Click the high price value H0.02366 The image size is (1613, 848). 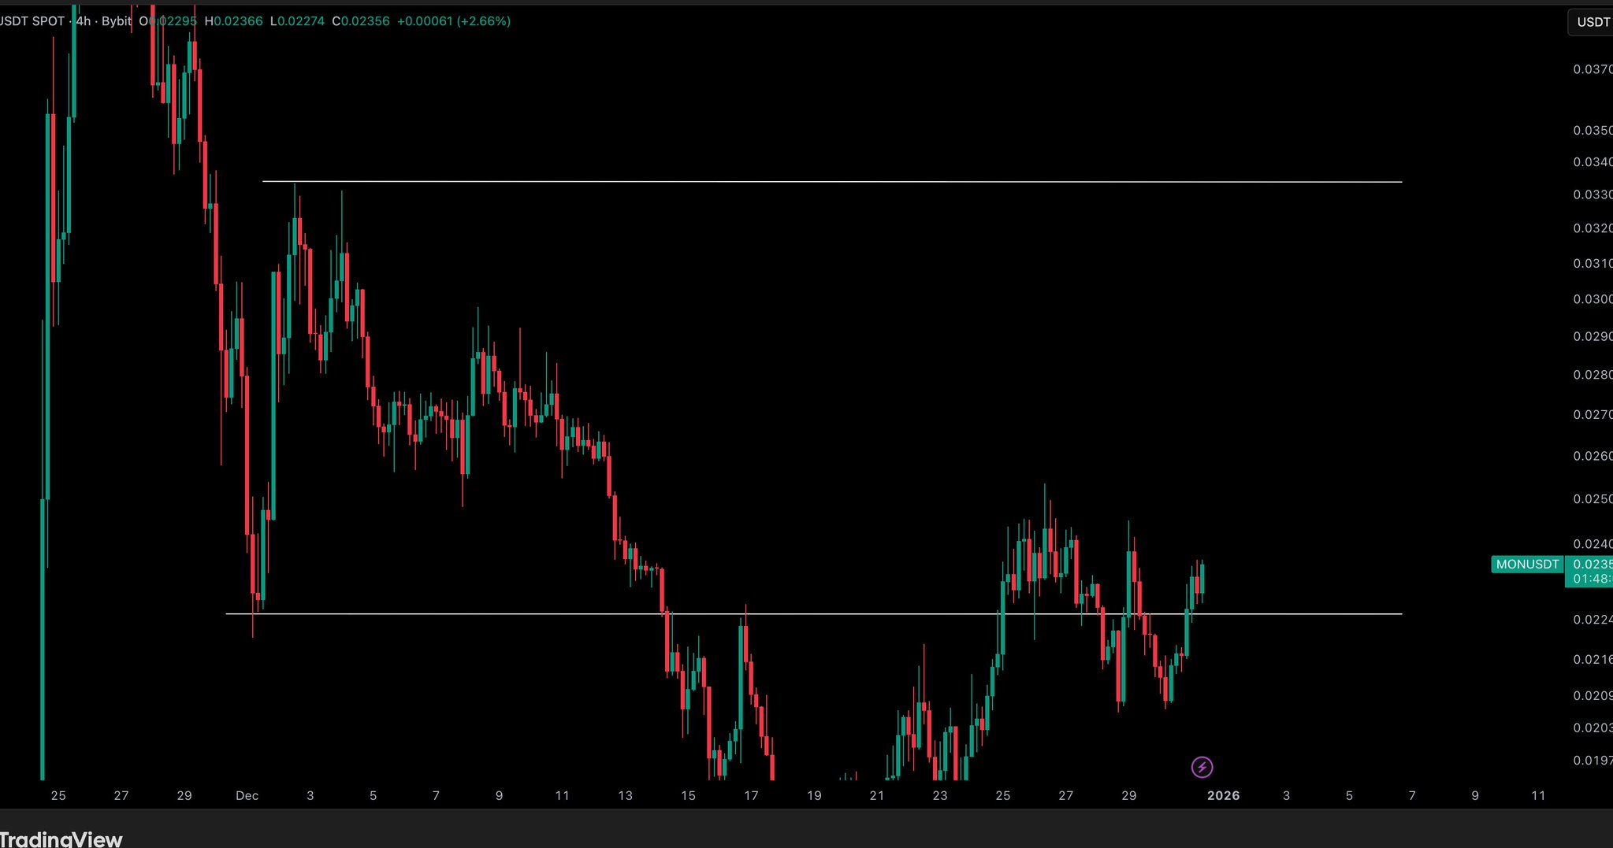pyautogui.click(x=234, y=21)
